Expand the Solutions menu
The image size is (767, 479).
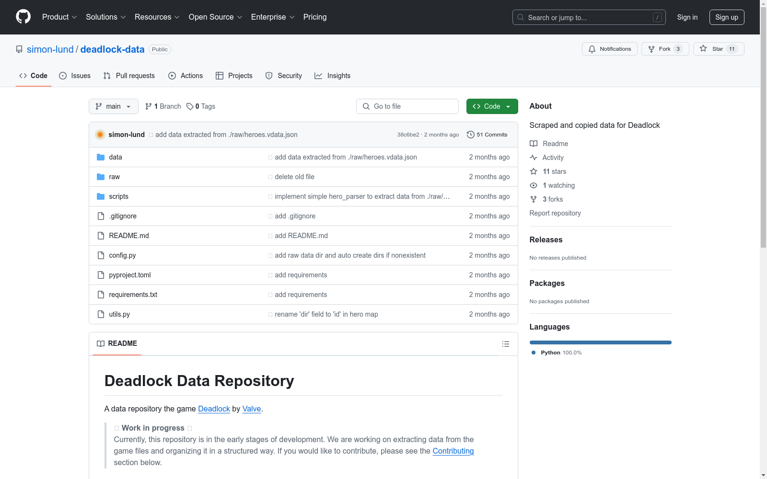(106, 17)
